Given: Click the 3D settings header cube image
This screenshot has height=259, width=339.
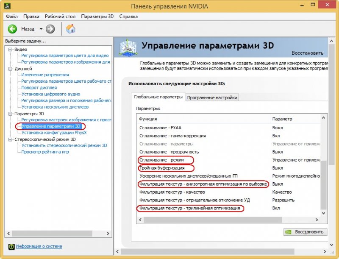Looking at the screenshot, I should tap(128, 47).
